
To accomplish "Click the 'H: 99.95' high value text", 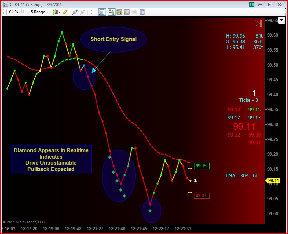I will click(235, 36).
